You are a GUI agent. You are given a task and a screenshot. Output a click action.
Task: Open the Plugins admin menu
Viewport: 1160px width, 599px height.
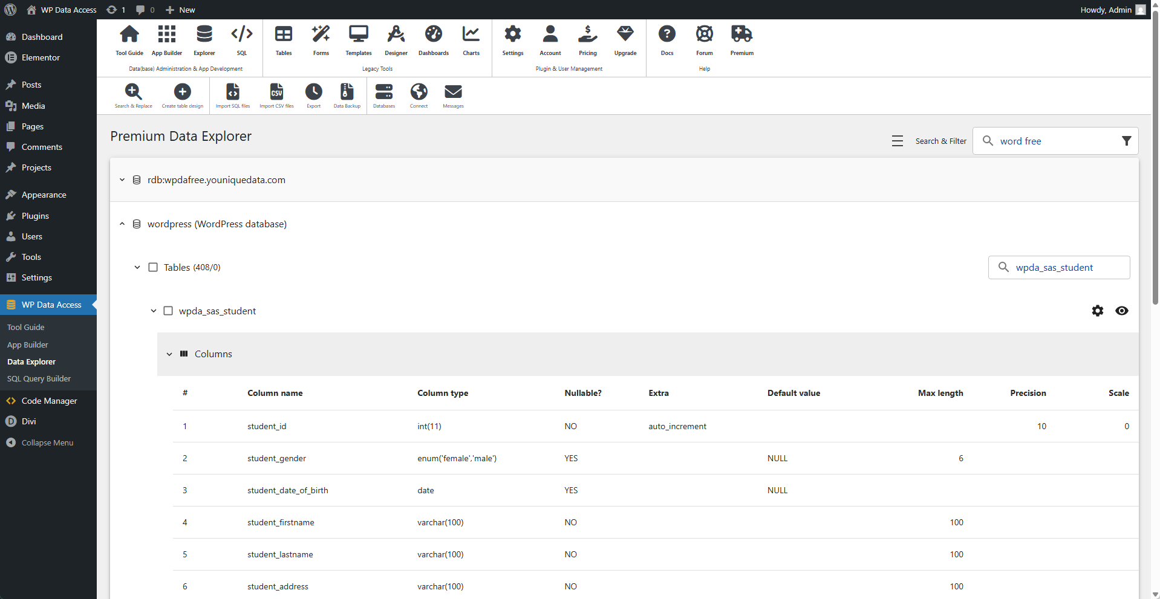click(x=35, y=216)
